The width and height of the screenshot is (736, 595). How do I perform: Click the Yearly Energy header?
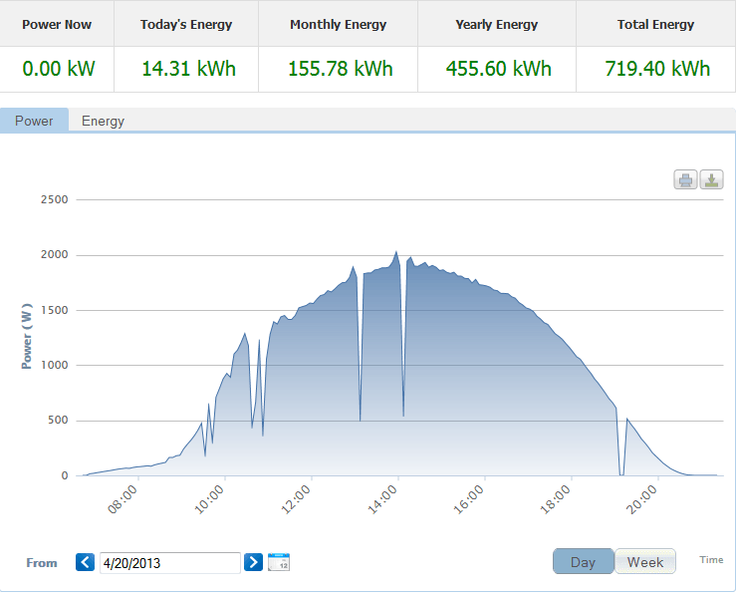(x=497, y=25)
